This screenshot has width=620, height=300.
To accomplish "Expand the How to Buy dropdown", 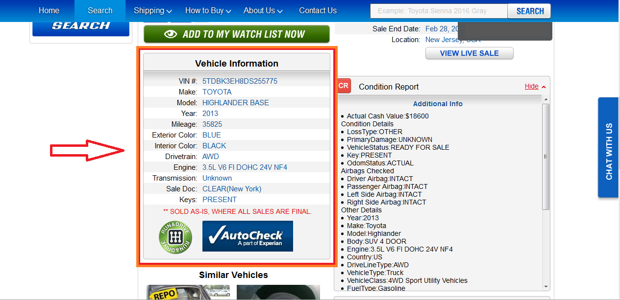I will pyautogui.click(x=208, y=10).
